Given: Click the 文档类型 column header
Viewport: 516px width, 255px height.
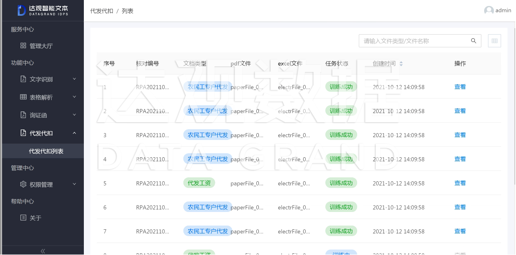Looking at the screenshot, I should pos(195,64).
